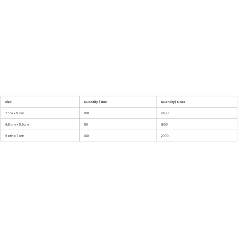Select the 8,5 cm x 11,5cm cell

40,124
